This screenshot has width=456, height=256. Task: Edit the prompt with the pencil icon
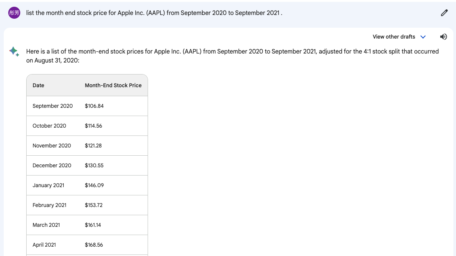coord(444,13)
